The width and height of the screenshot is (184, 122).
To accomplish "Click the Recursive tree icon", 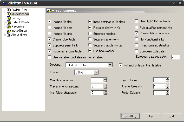I will 9,26.
